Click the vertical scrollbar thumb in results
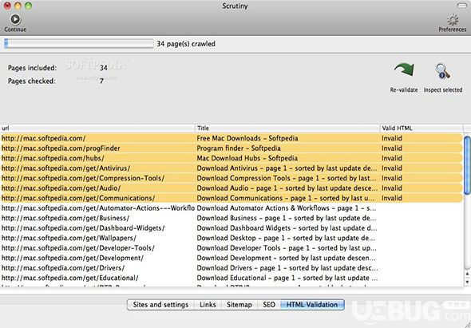 pos(467,165)
